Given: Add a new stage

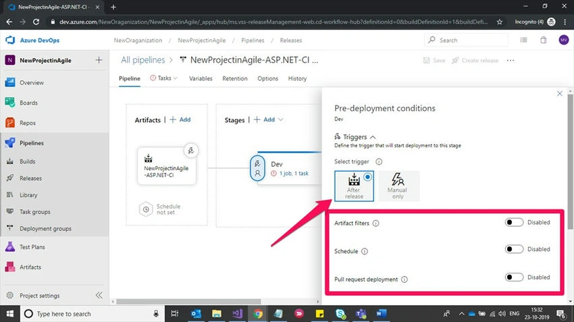Looking at the screenshot, I should coord(264,119).
